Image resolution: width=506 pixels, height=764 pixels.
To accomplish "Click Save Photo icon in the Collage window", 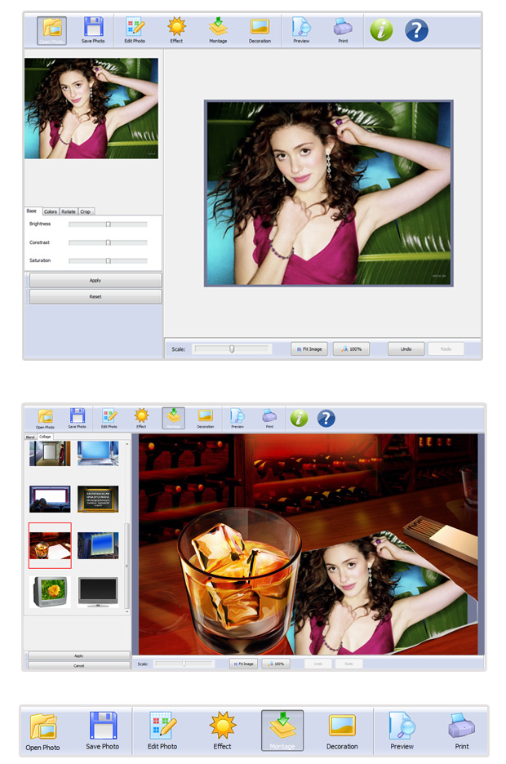I will [77, 419].
